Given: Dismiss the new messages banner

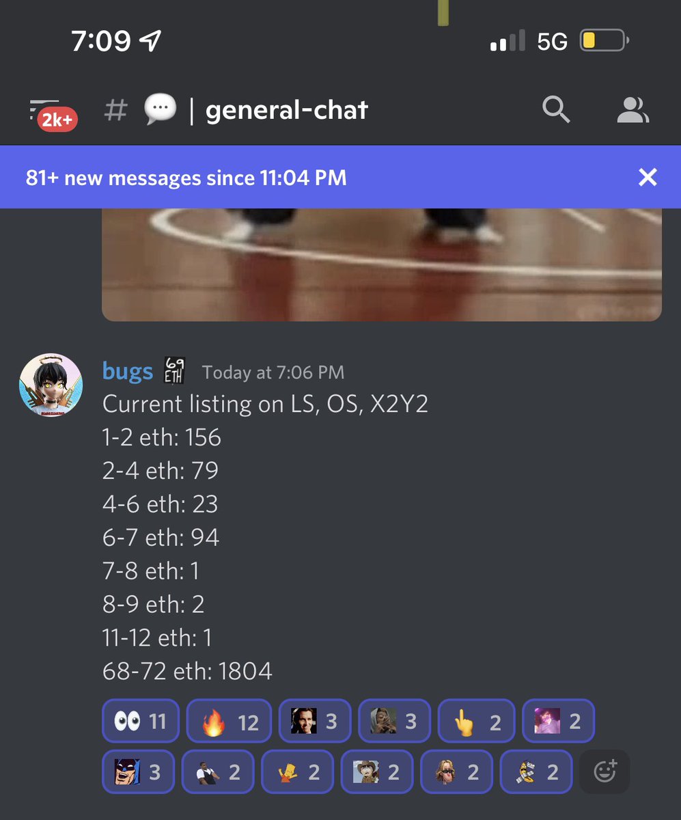Looking at the screenshot, I should pos(647,178).
